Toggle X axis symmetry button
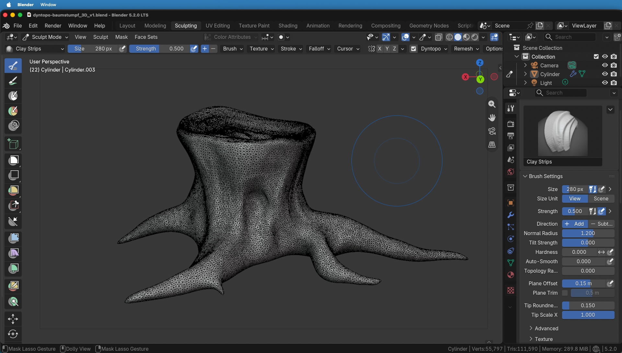The image size is (622, 353). 379,49
